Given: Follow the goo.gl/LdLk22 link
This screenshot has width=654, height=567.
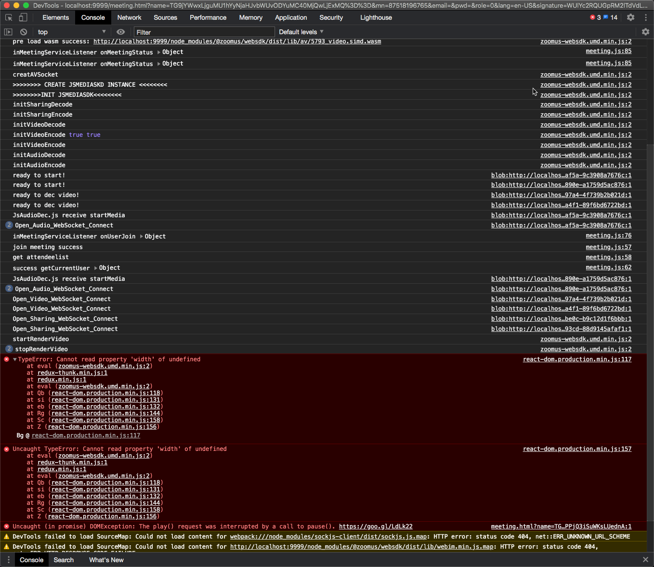Looking at the screenshot, I should 376,527.
